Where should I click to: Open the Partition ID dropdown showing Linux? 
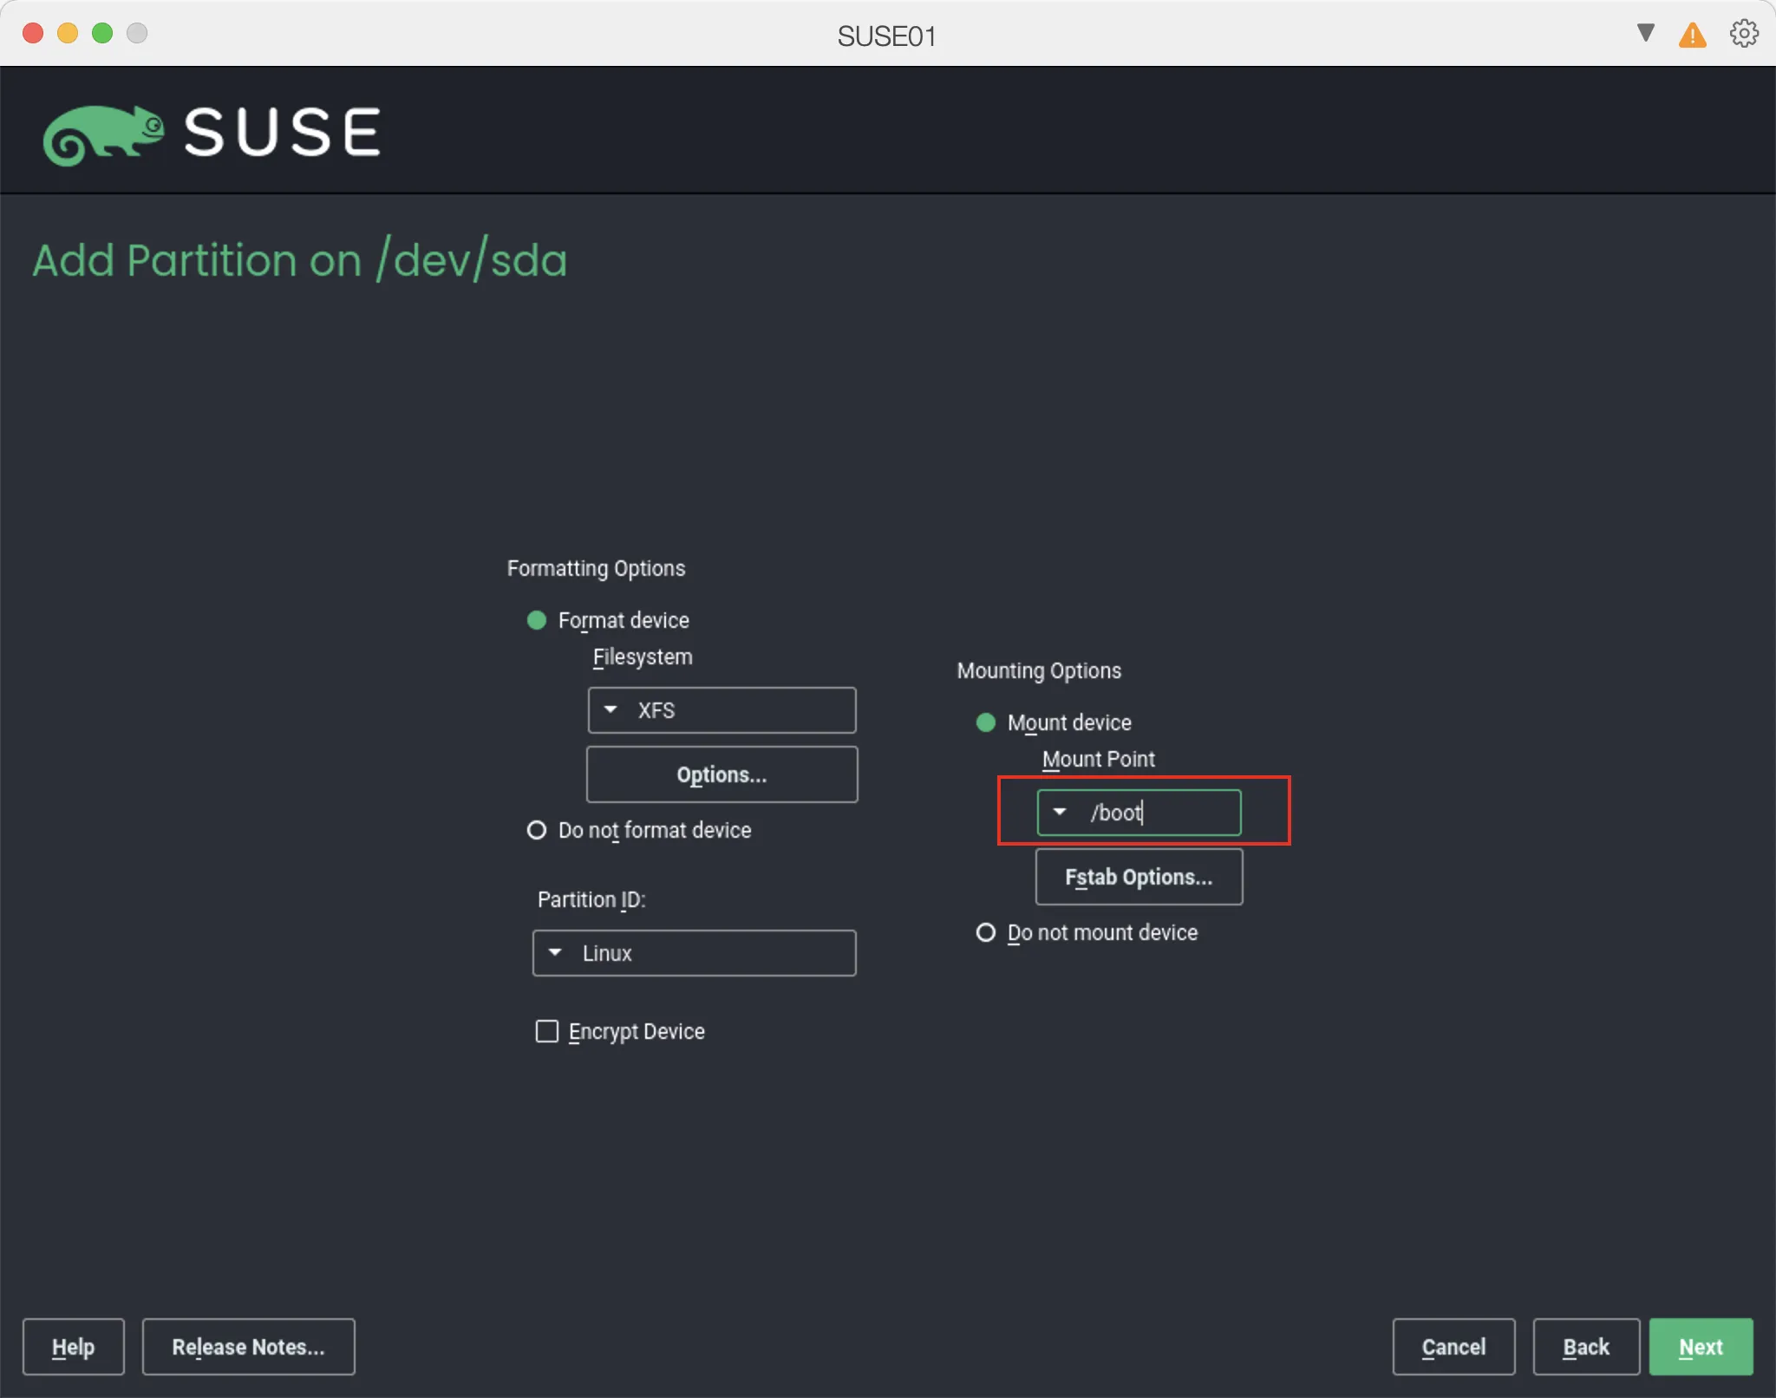click(694, 952)
